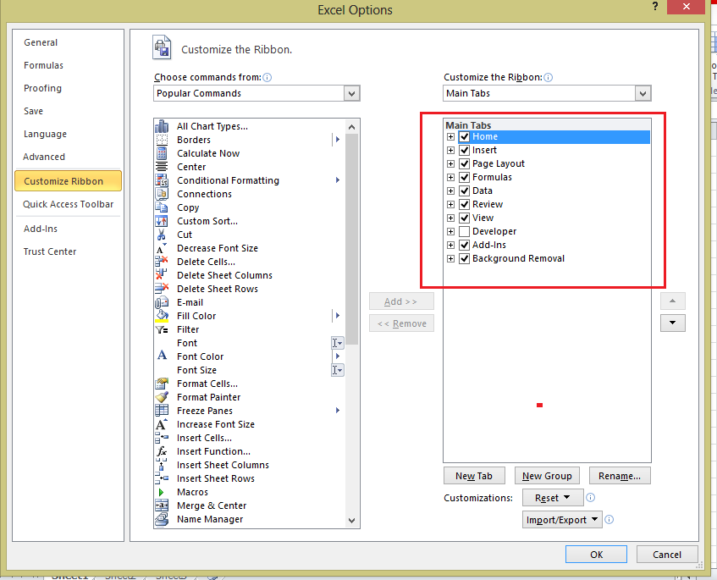Click the down arrow to move tab order

672,323
